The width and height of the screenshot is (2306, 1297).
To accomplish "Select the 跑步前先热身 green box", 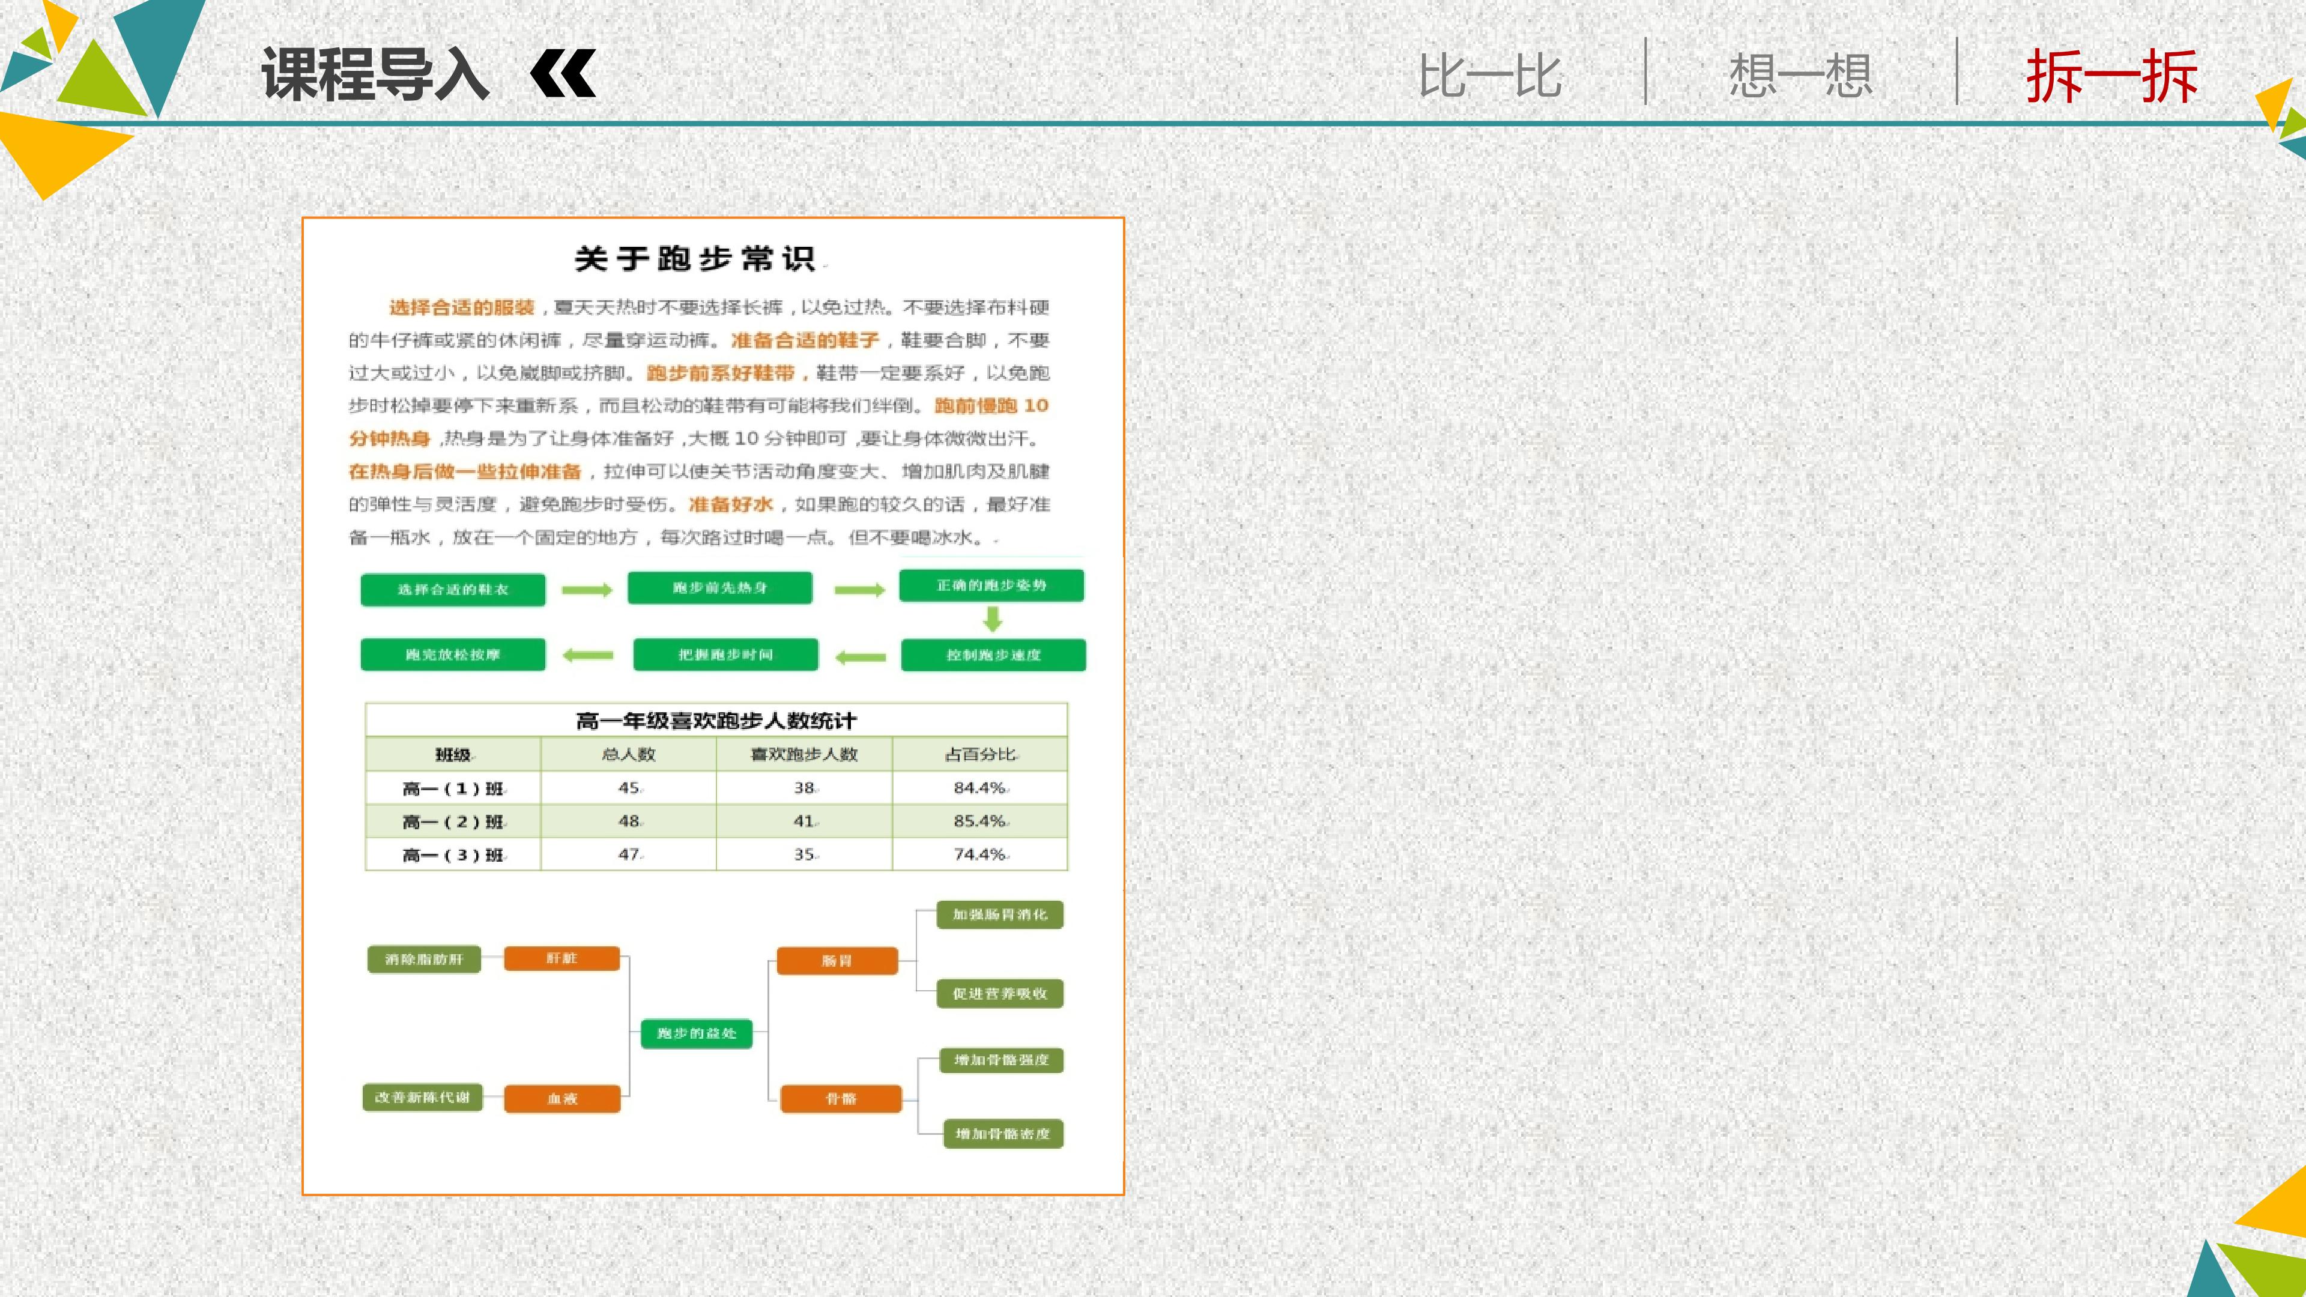I will [x=720, y=588].
